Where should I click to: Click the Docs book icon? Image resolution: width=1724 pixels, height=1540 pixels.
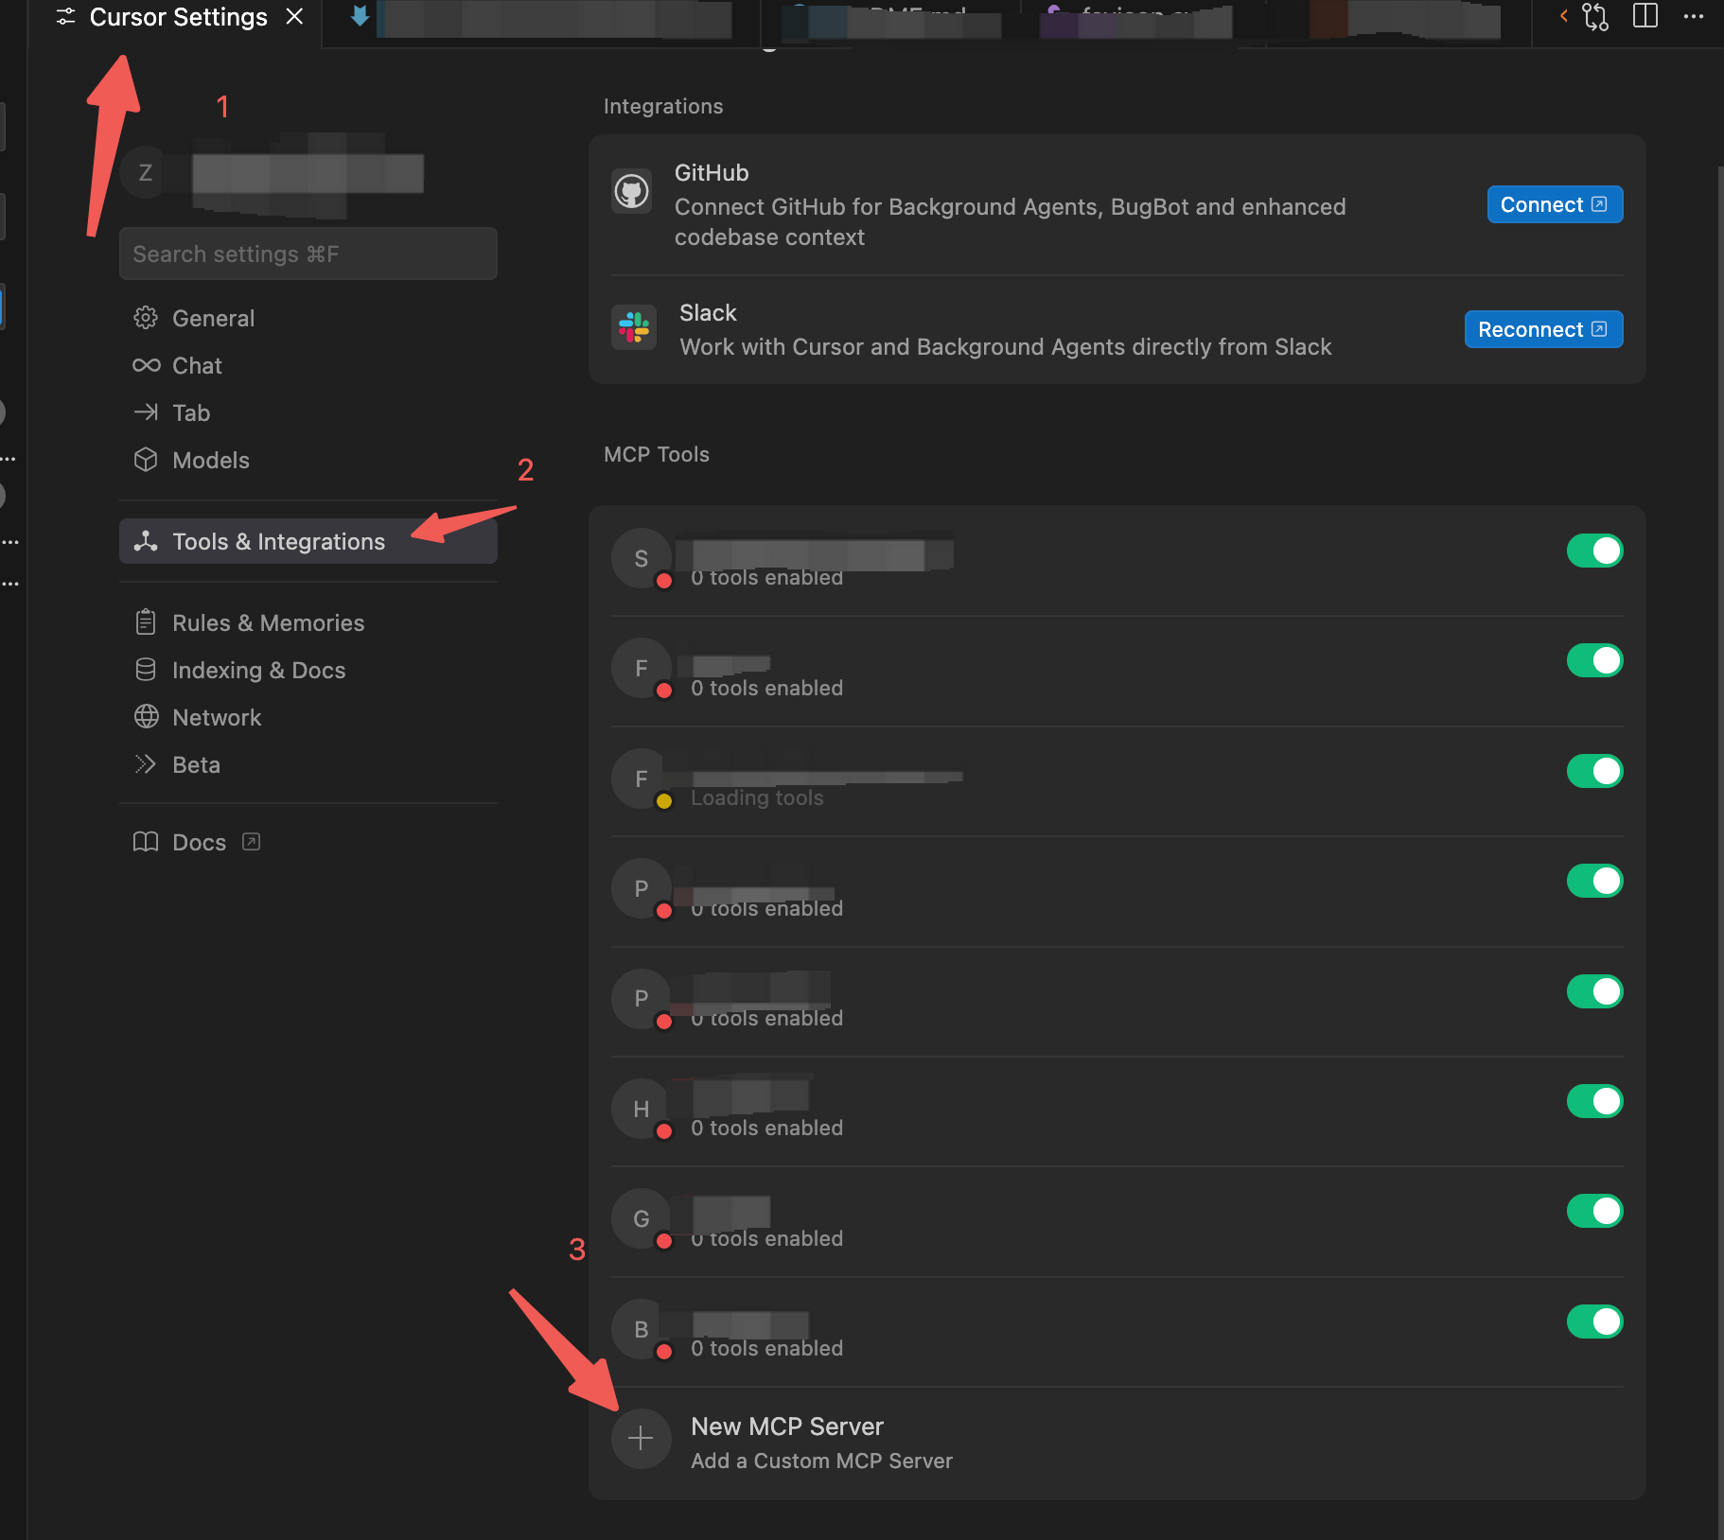[x=146, y=842]
